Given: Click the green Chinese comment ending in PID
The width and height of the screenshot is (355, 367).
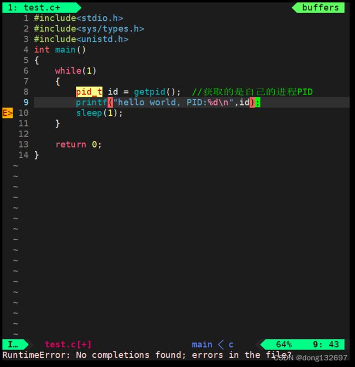Looking at the screenshot, I should click(x=252, y=92).
